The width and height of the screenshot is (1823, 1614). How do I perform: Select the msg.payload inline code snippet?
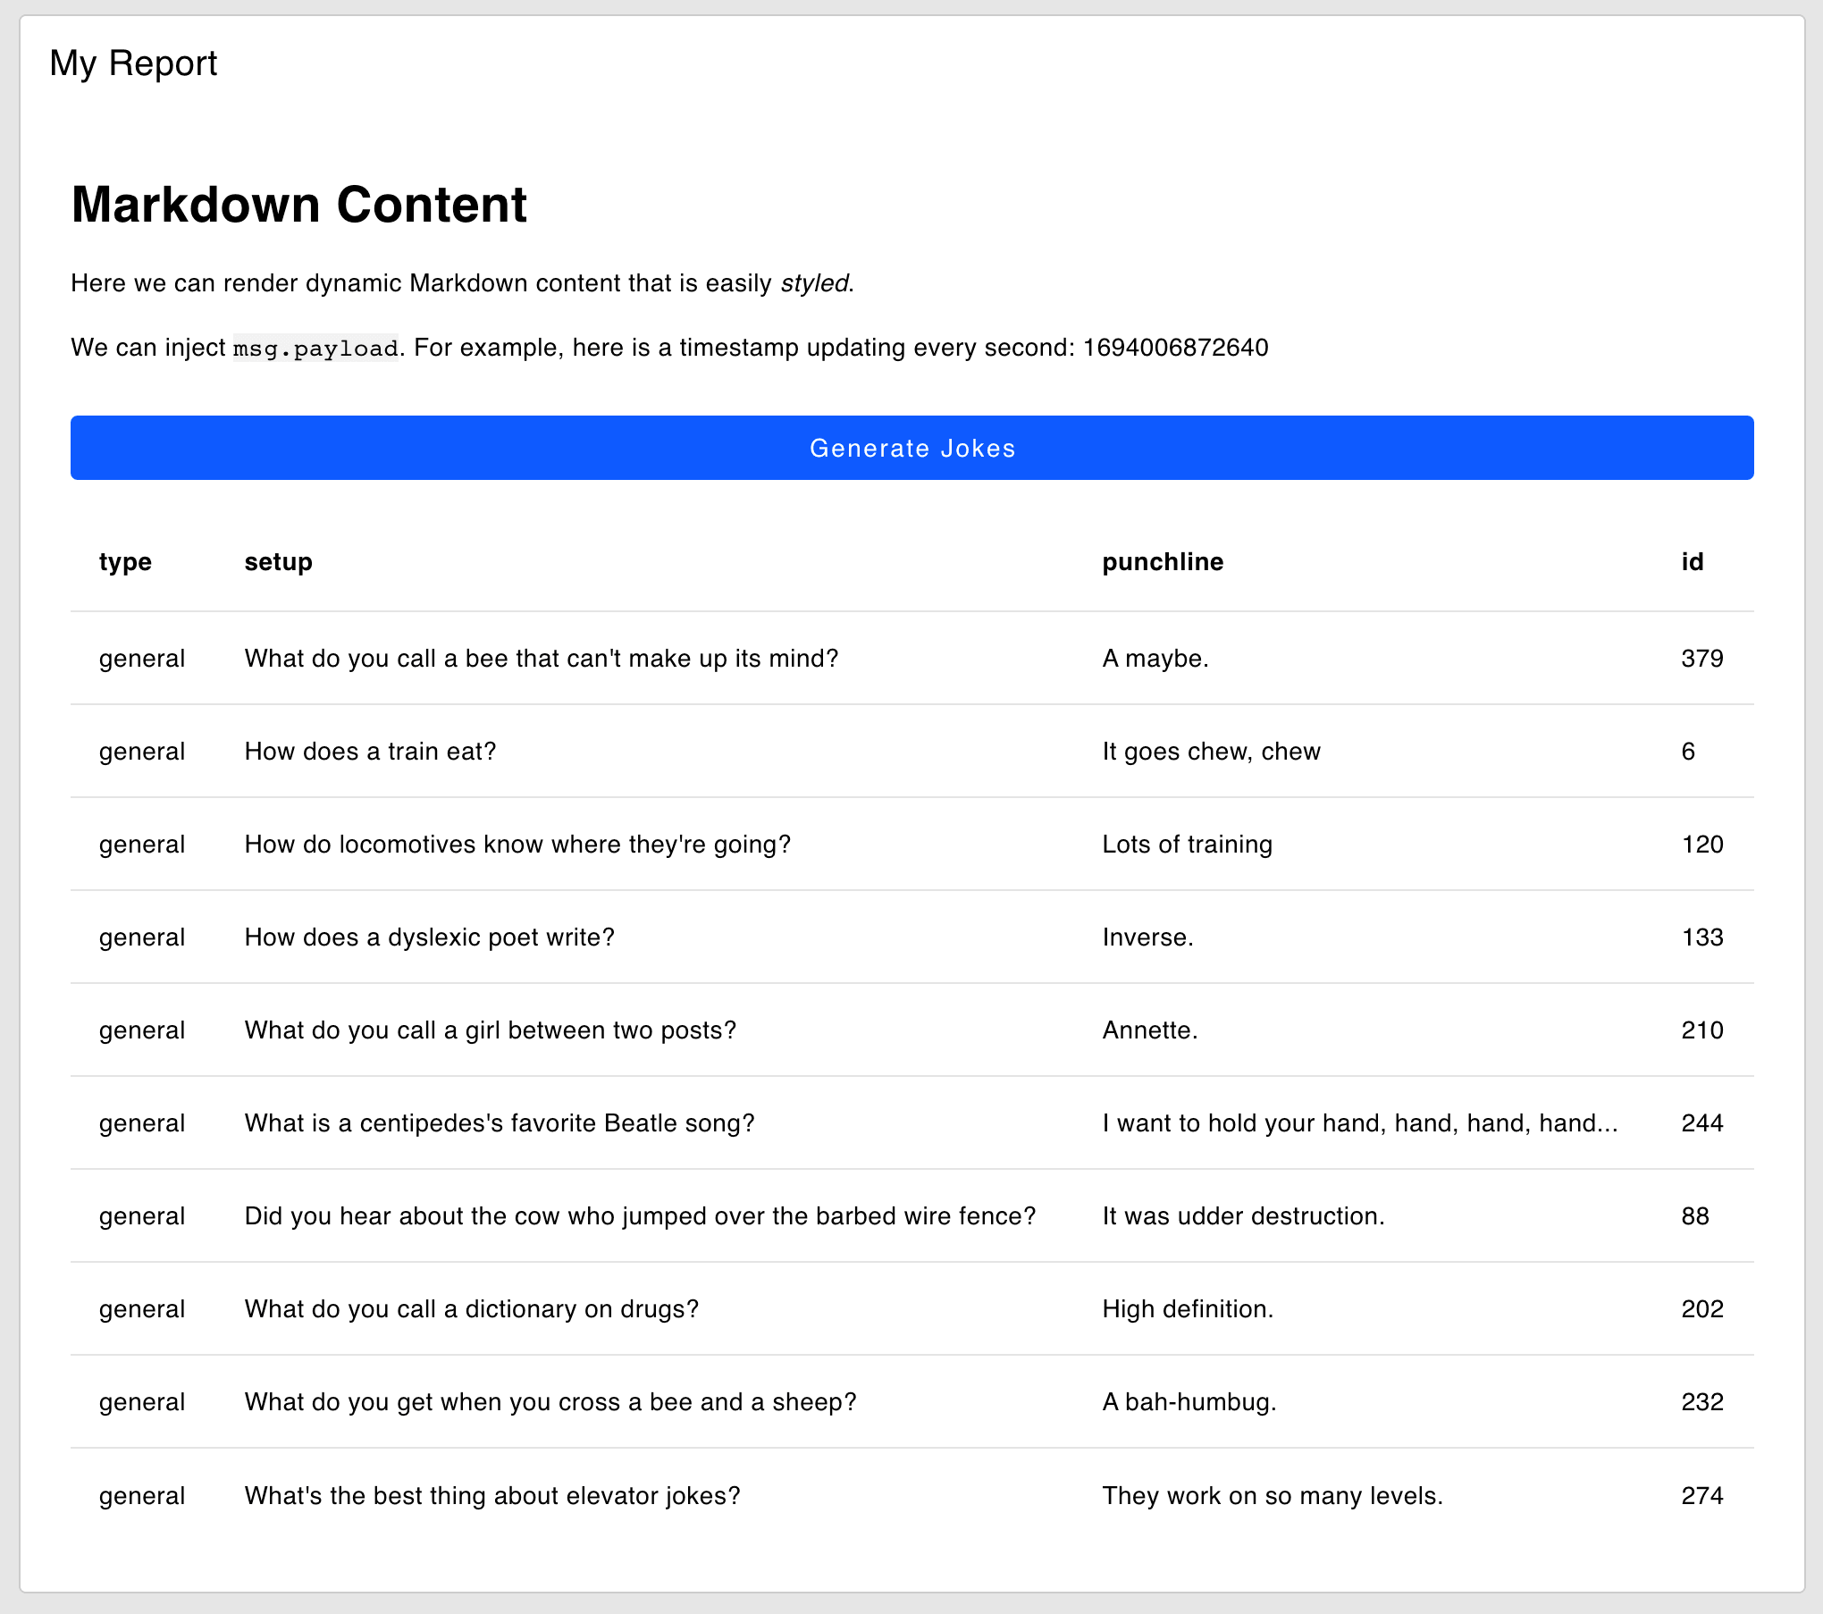click(315, 348)
